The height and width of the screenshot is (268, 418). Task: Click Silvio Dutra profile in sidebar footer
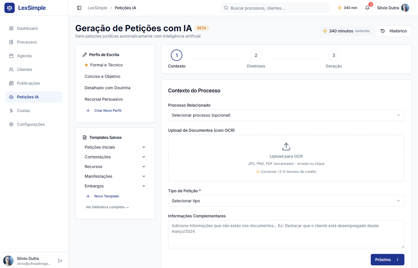point(27,261)
